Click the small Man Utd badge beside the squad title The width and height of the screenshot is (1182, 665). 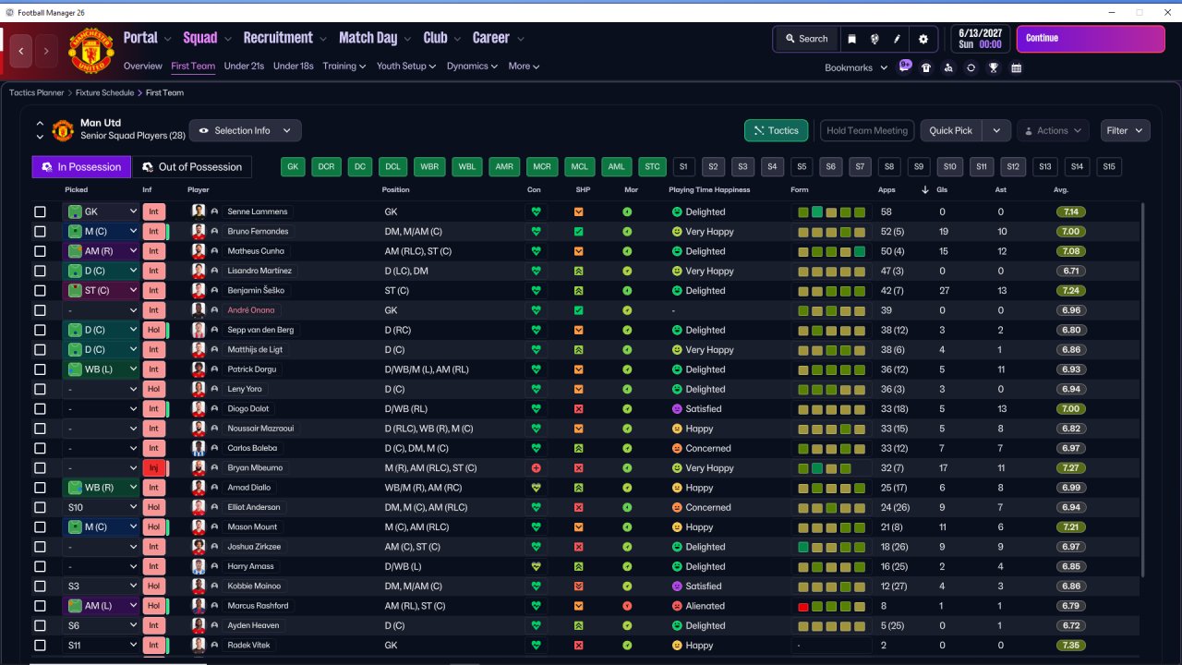63,130
